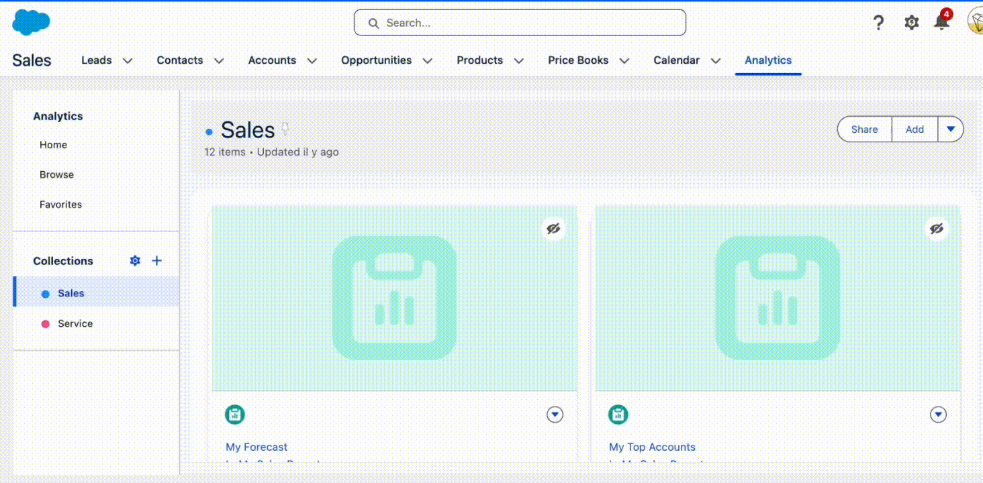
Task: Open Analytics Home in sidebar
Action: point(53,145)
